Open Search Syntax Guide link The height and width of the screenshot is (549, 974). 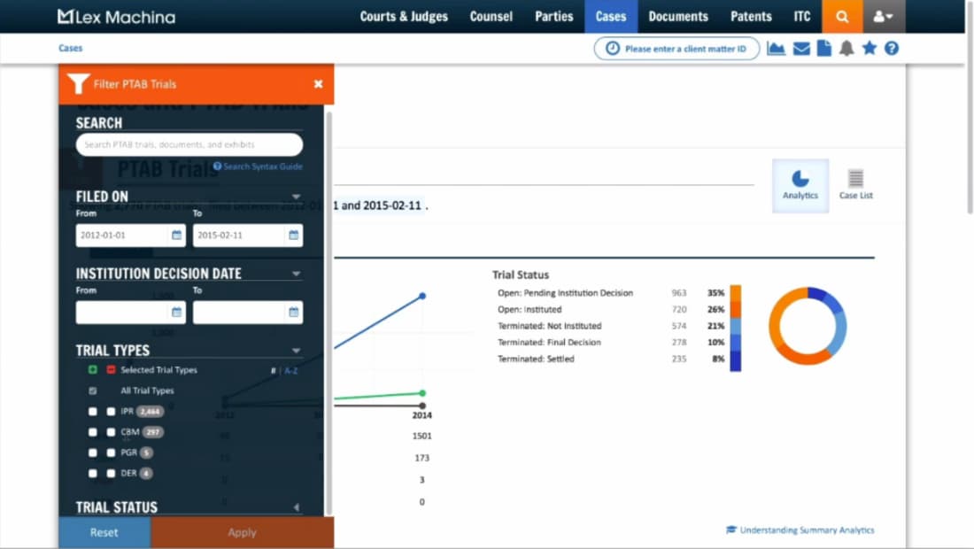tap(263, 166)
